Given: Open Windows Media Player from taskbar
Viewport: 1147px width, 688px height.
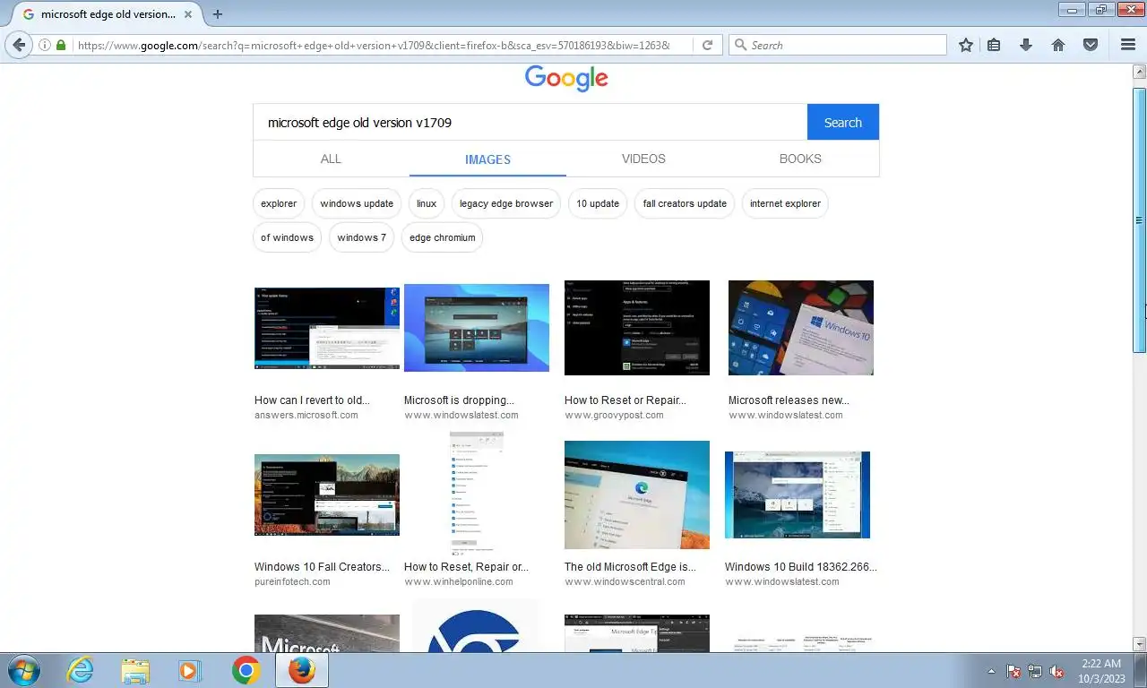Looking at the screenshot, I should coord(189,670).
